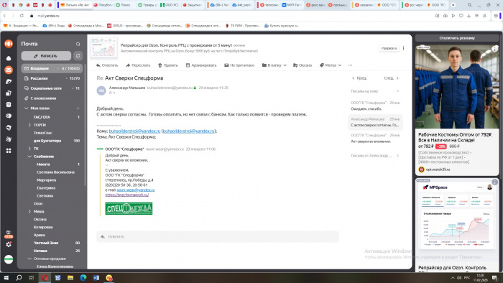The width and height of the screenshot is (503, 283).
Task: Collapse the Письма на тему thread list
Action: [x=397, y=91]
